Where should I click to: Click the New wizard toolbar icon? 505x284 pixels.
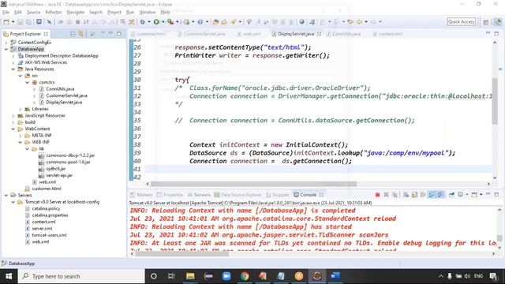(x=6, y=21)
